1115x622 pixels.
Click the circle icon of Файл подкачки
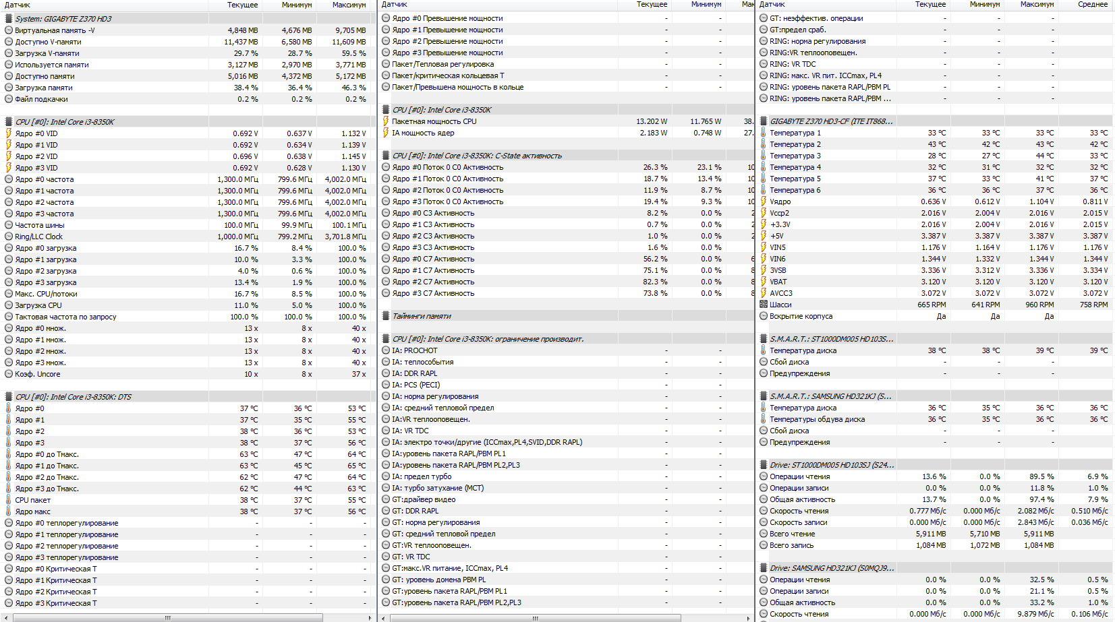point(9,99)
